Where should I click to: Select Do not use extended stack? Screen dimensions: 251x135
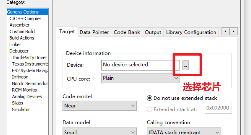tap(182, 98)
